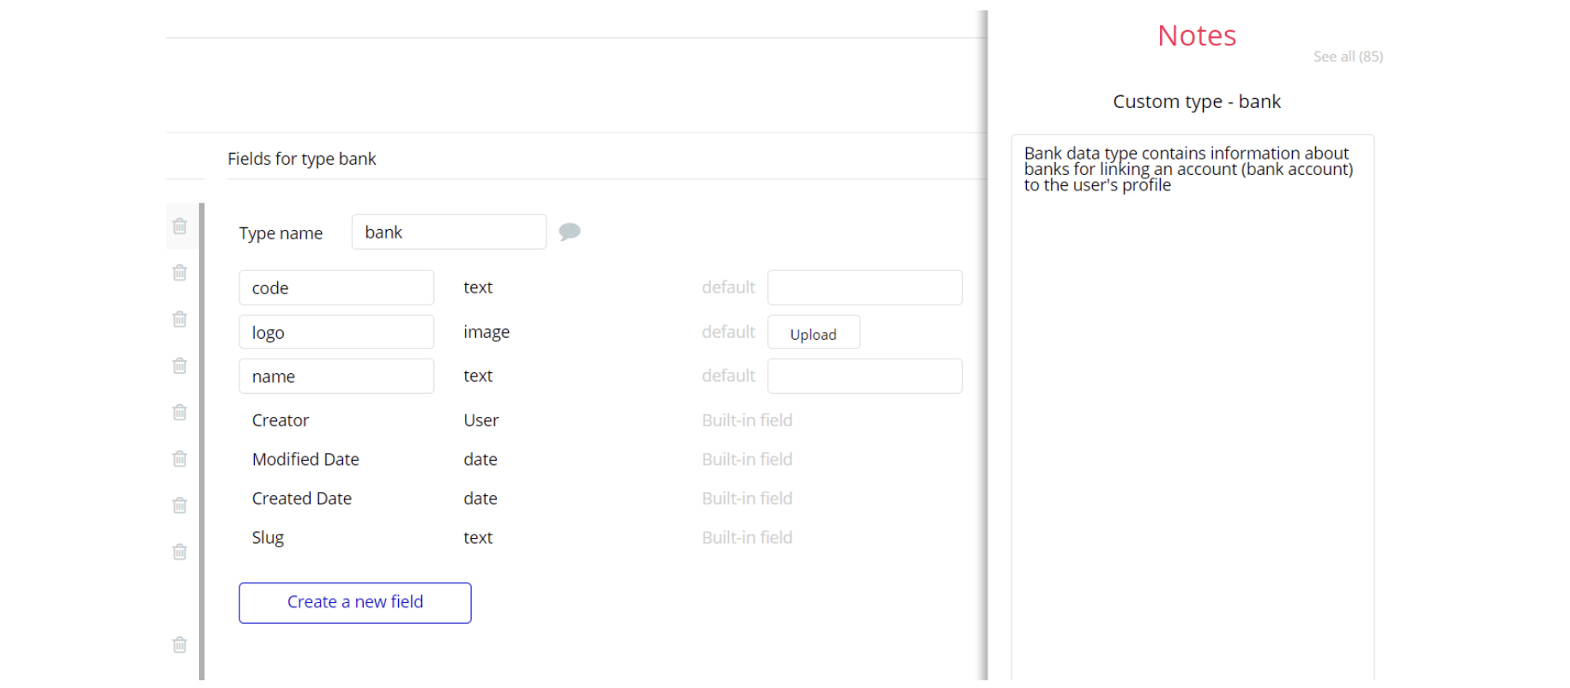Click the logo field name box
The image size is (1570, 688).
[336, 332]
